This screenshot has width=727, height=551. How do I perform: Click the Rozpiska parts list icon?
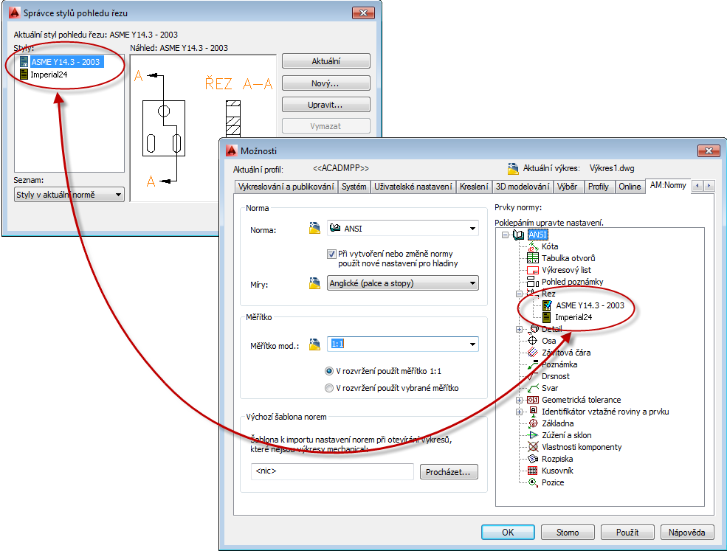[x=533, y=459]
